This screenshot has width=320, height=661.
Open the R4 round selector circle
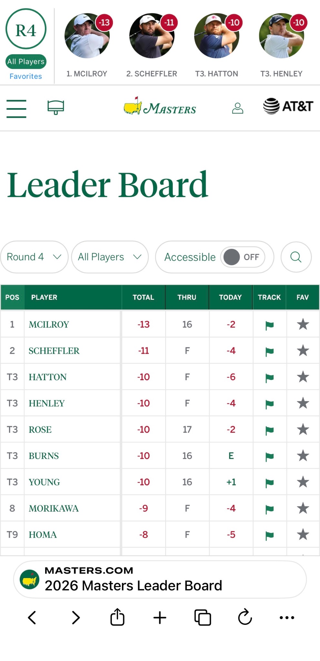click(26, 29)
